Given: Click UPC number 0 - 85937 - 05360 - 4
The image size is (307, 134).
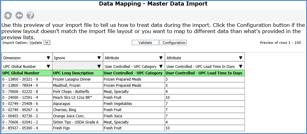Looking at the screenshot, I should click(20, 128).
